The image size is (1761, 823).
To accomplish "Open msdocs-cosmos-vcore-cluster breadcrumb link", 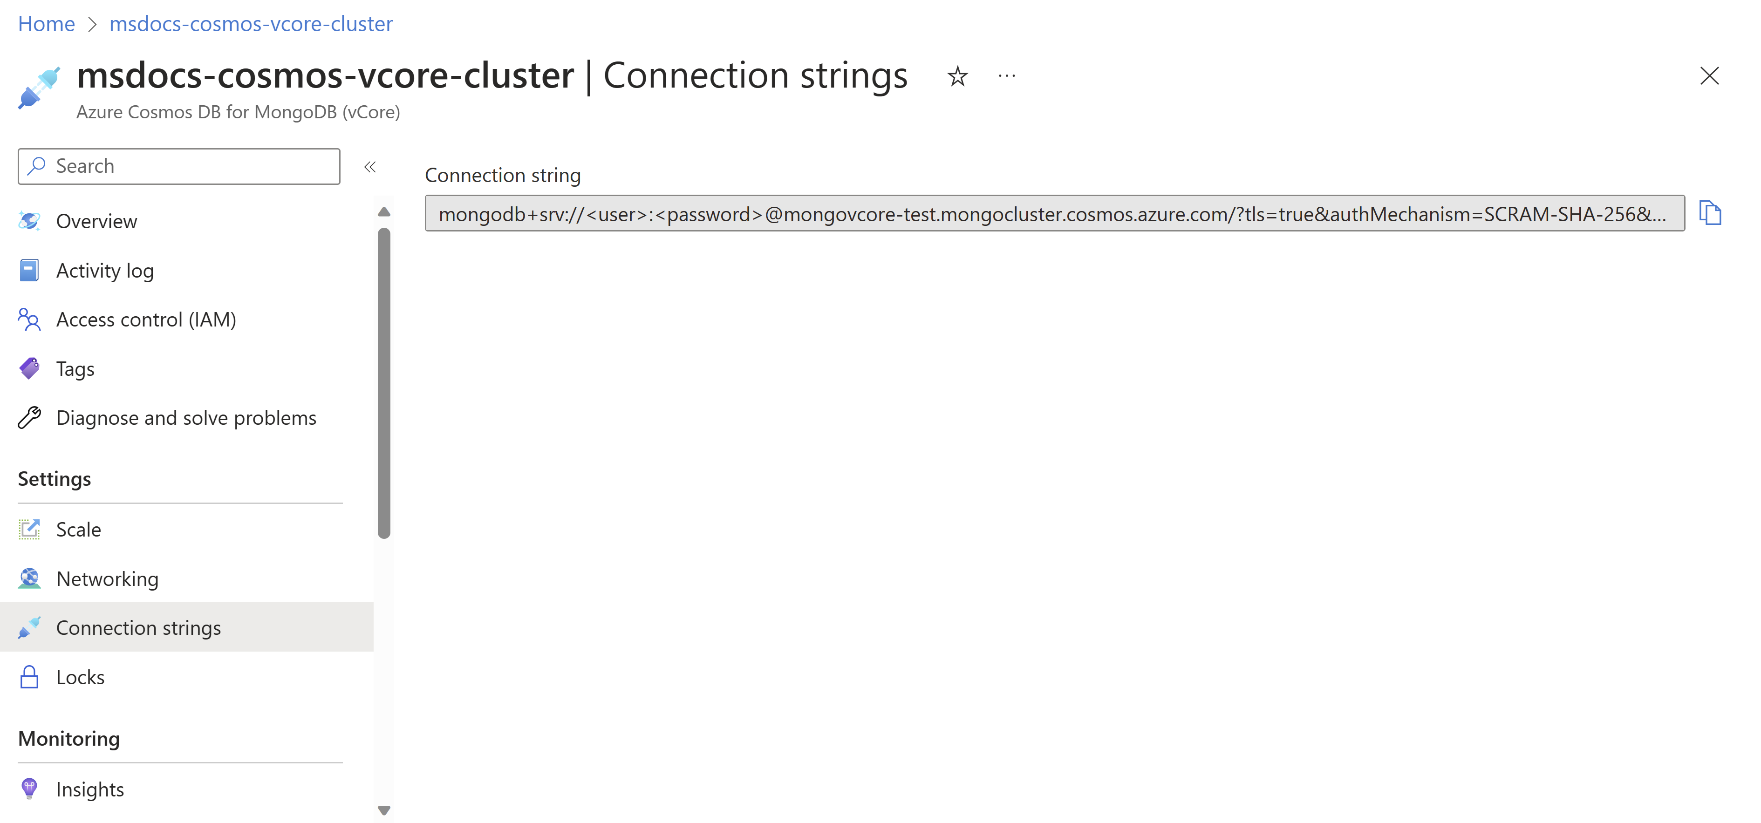I will click(x=250, y=23).
